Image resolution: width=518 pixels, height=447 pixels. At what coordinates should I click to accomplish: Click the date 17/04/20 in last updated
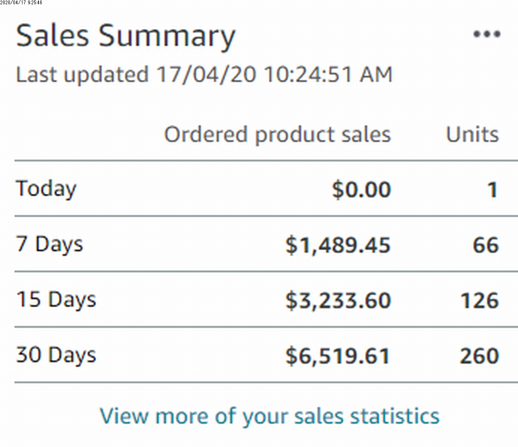coord(206,74)
